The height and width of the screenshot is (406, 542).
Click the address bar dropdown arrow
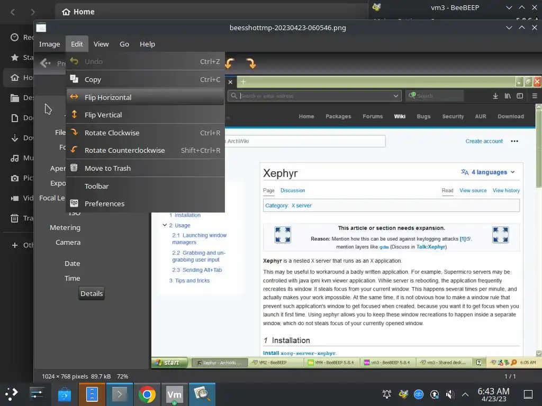[396, 96]
